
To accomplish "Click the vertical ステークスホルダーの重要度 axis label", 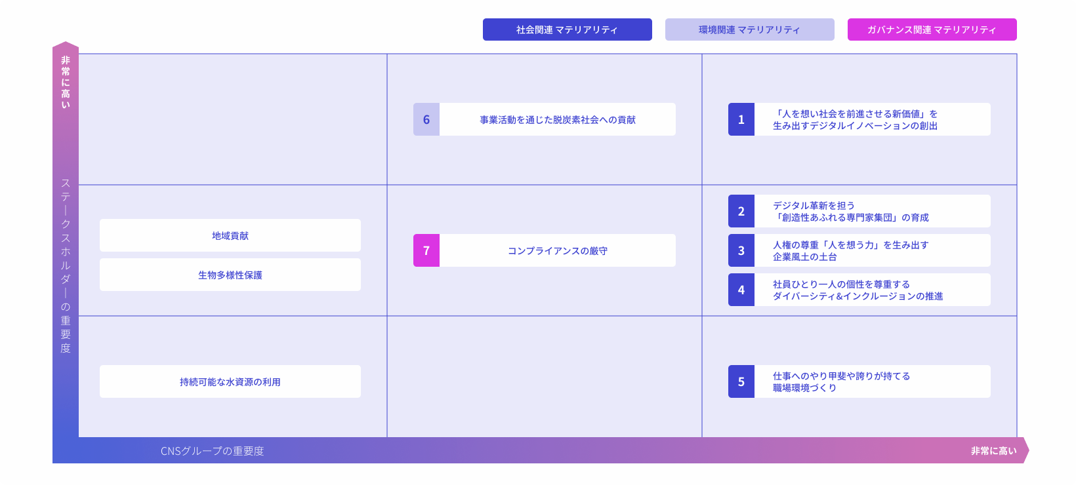I will click(66, 265).
